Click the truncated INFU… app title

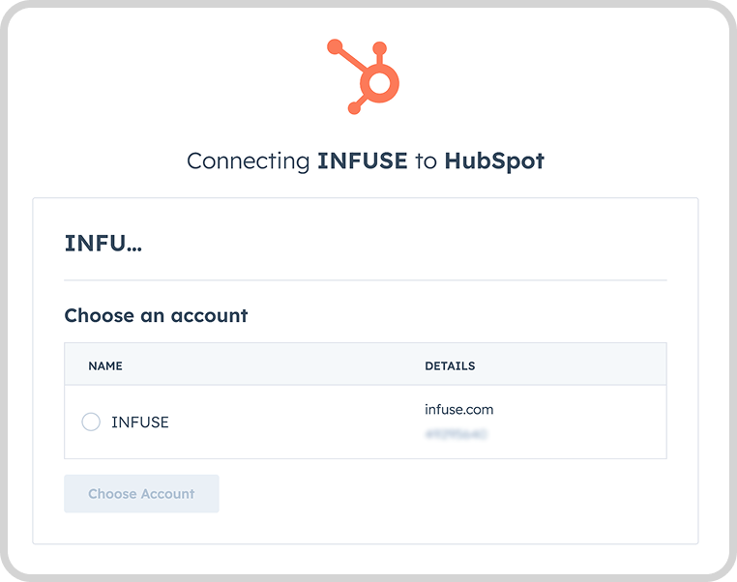103,244
